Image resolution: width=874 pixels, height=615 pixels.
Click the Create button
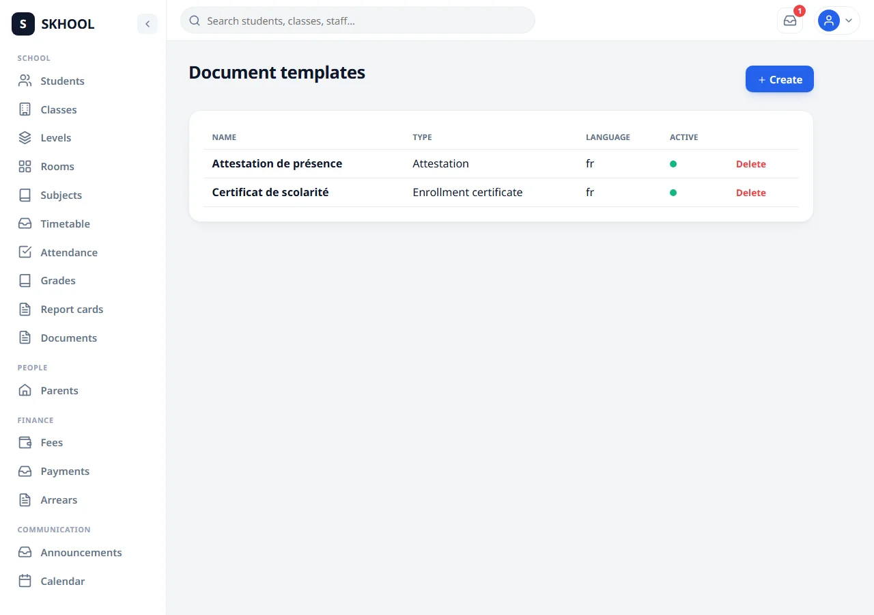click(x=780, y=79)
